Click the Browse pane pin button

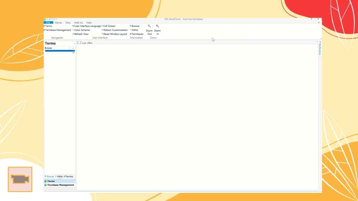70,48
